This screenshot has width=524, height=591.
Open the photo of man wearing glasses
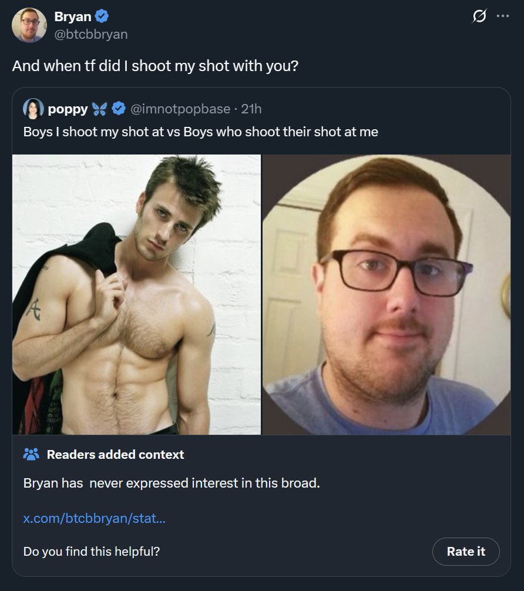tap(387, 294)
